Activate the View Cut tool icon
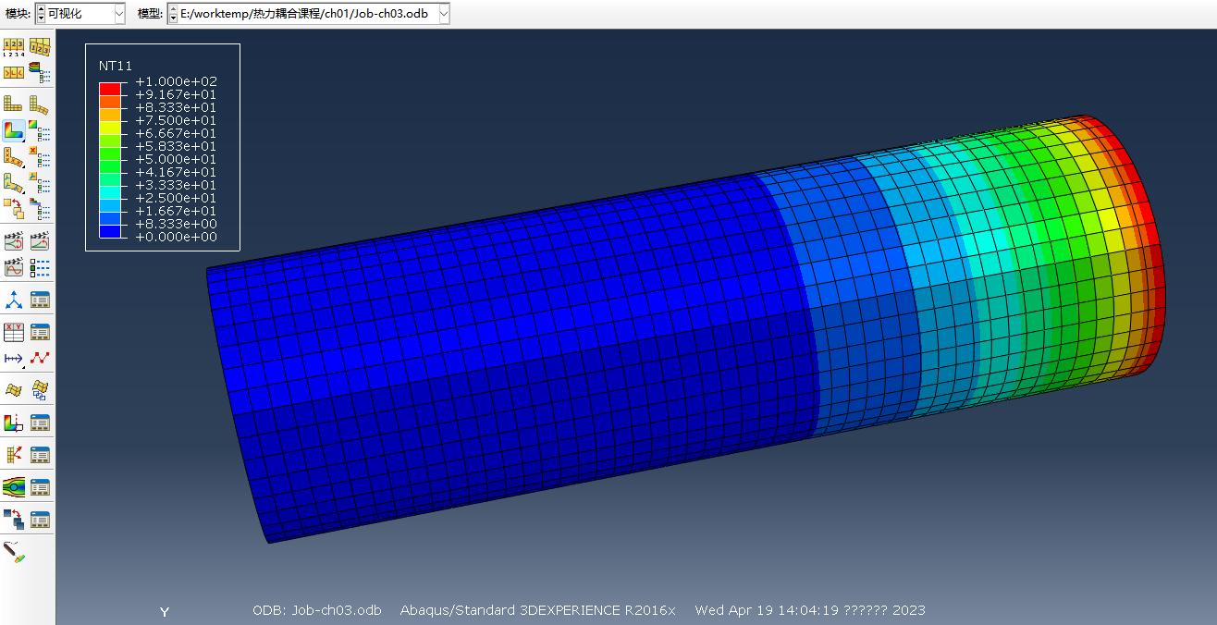1217x625 pixels. (x=14, y=423)
